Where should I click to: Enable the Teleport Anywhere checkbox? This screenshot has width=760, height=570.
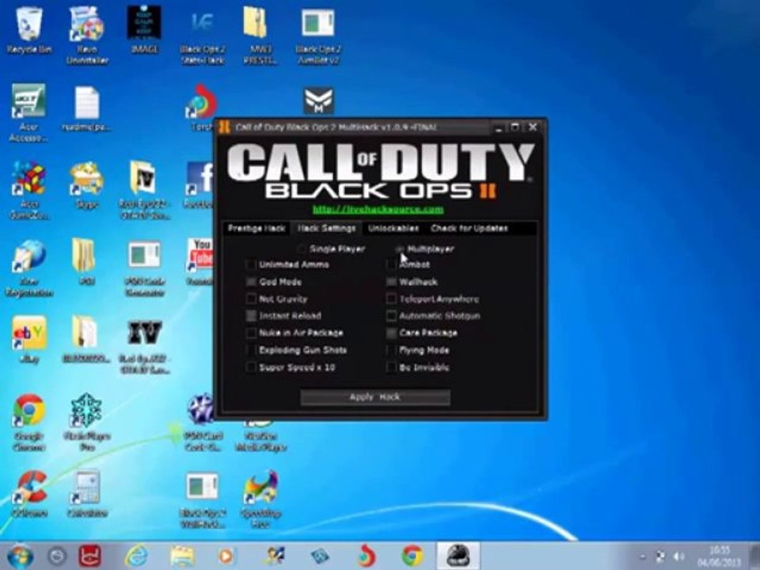click(x=391, y=298)
